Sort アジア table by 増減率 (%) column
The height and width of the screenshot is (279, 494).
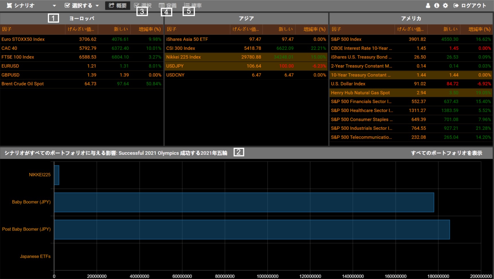point(312,29)
